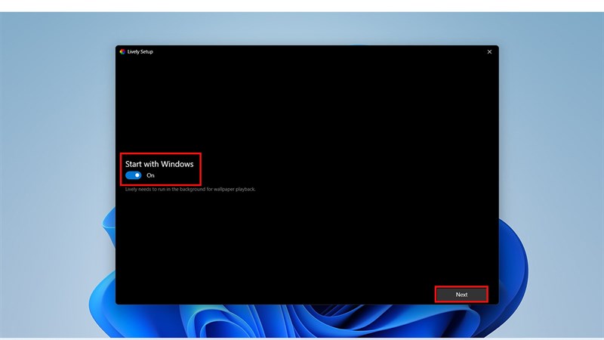
Task: Click the On label beside the switch
Action: point(150,175)
